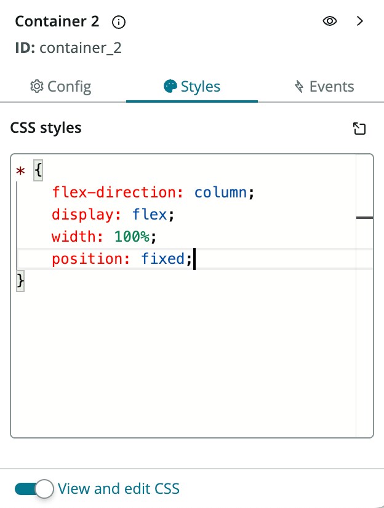Screen dimensions: 384x508
Task: Click the ID: container_2 text
Action: (68, 48)
